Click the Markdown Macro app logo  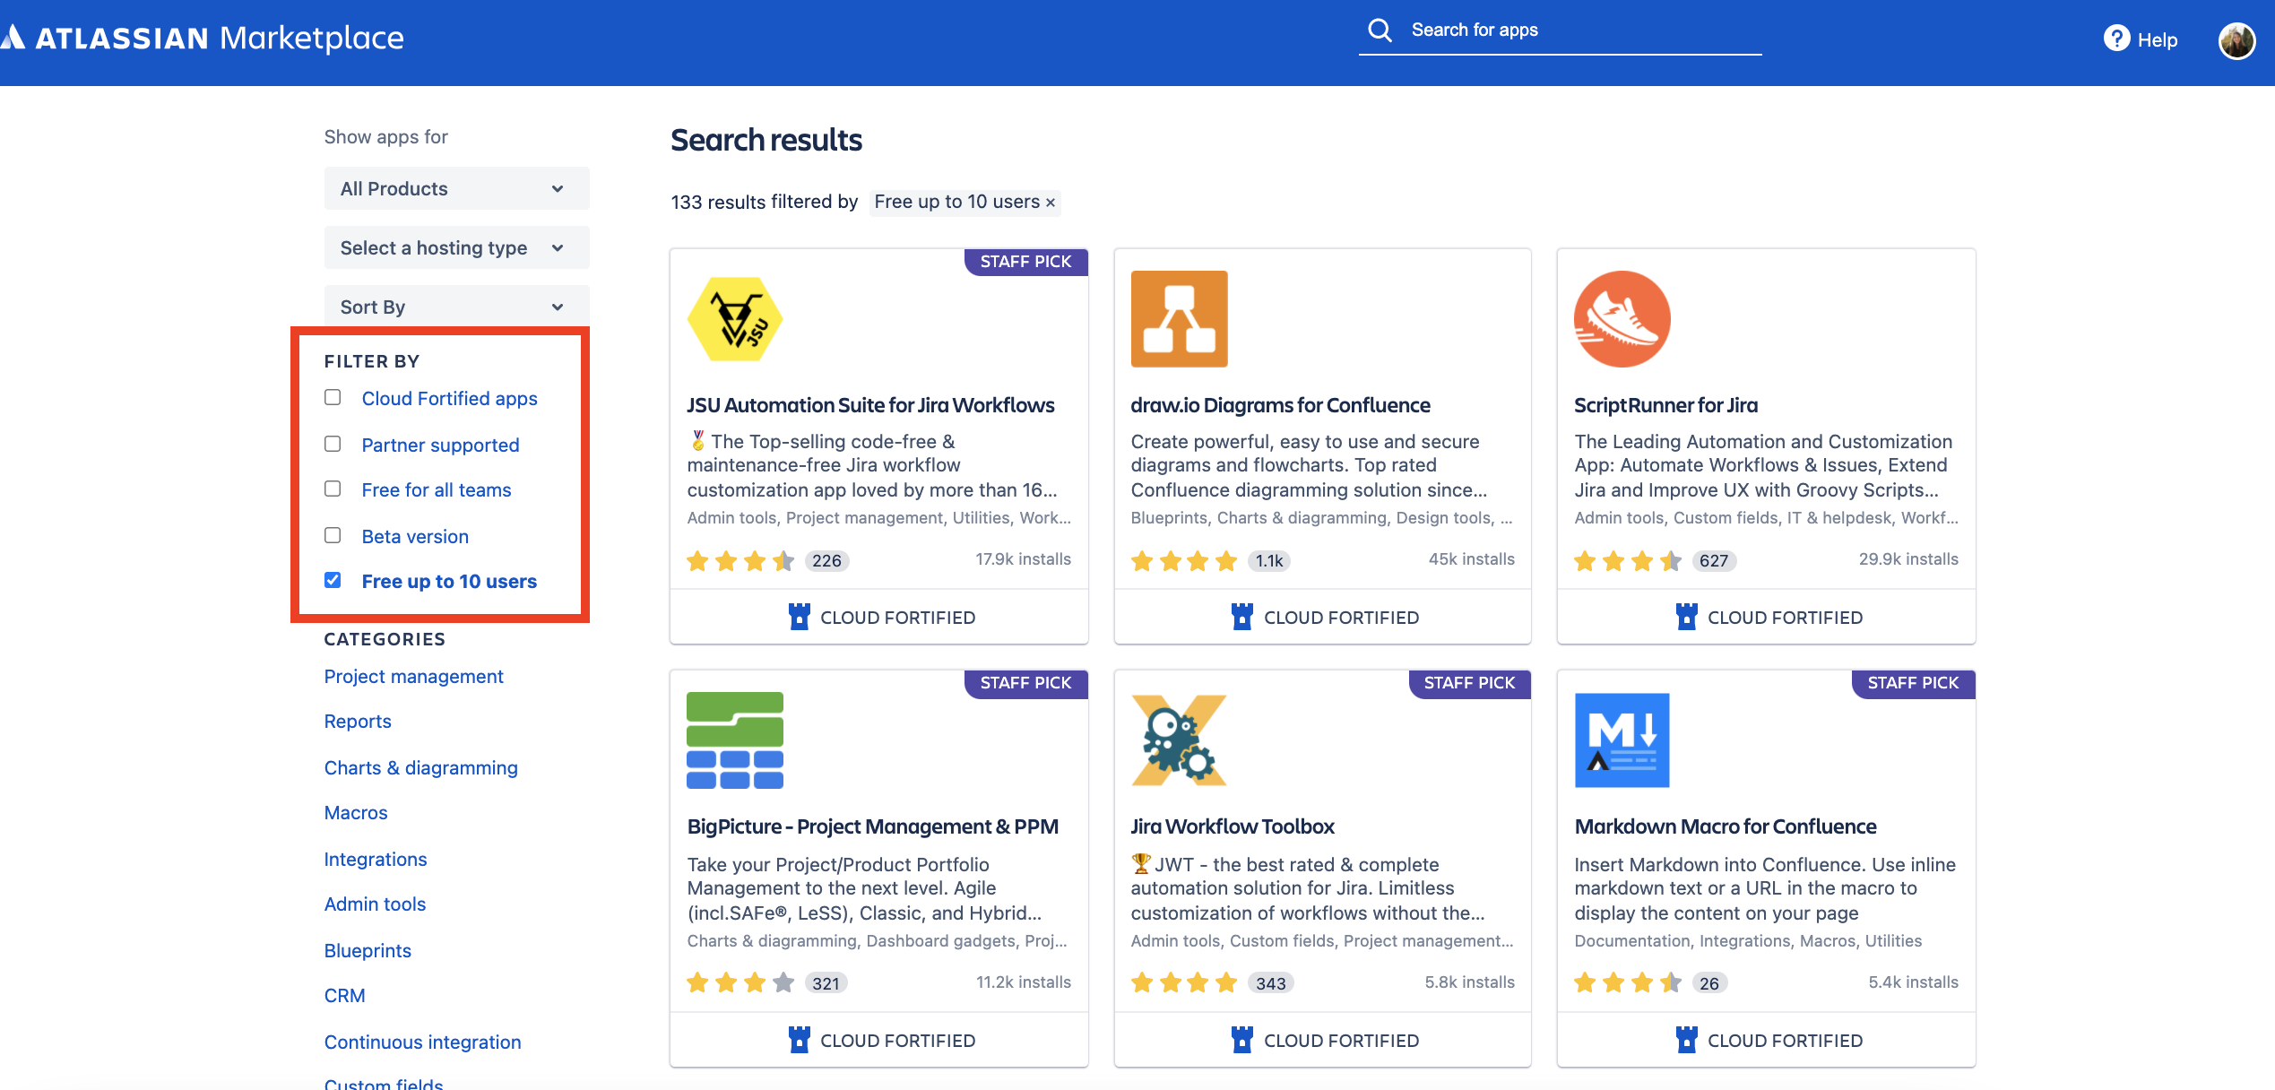(1622, 740)
